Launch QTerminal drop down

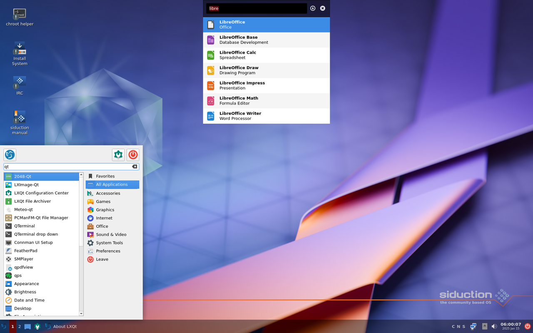pos(41,234)
